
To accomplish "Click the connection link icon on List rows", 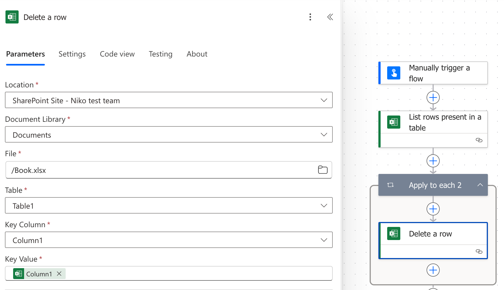I will pos(479,140).
